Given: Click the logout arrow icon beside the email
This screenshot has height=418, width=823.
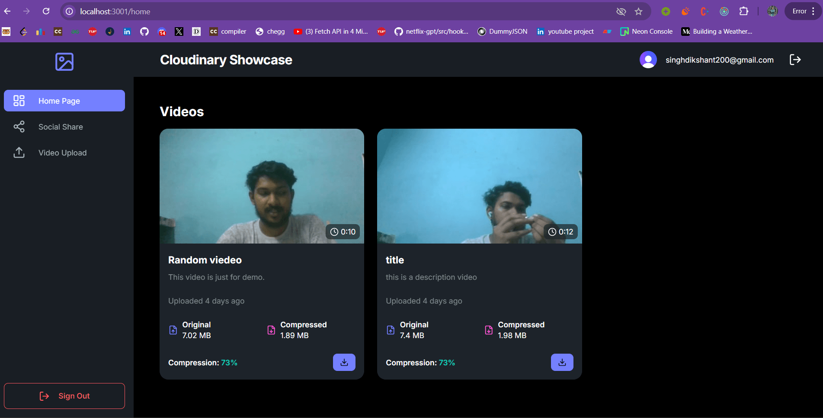Looking at the screenshot, I should click(x=795, y=60).
